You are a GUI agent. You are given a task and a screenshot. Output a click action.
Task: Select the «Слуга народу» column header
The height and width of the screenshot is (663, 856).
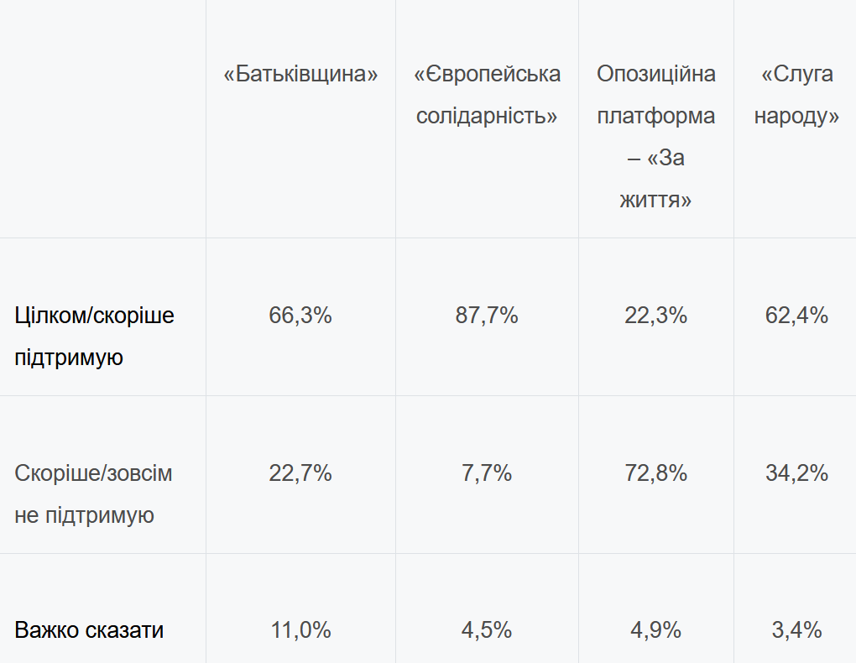point(796,95)
